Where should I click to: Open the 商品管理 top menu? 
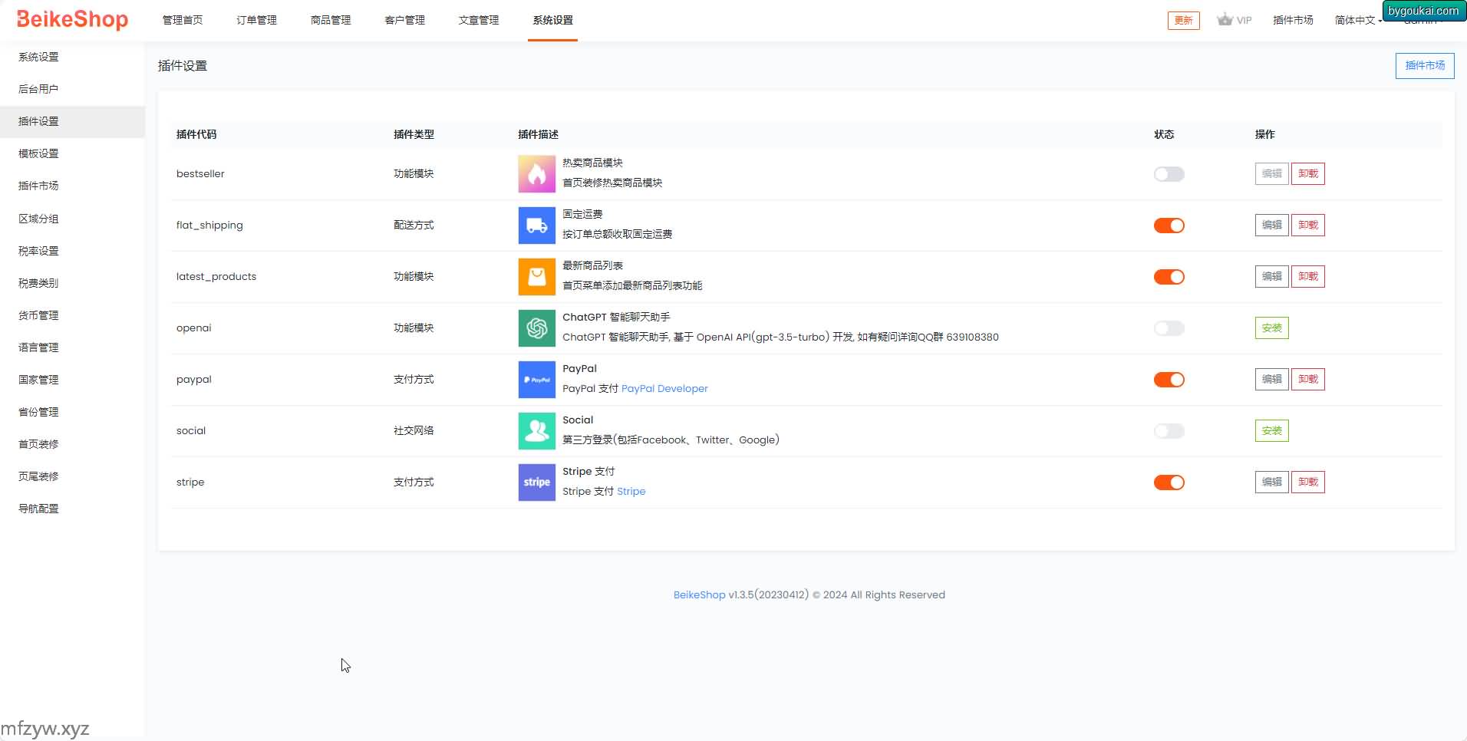pos(331,20)
